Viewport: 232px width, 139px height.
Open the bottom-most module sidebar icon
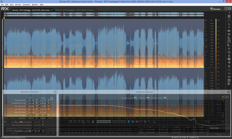coord(229,84)
